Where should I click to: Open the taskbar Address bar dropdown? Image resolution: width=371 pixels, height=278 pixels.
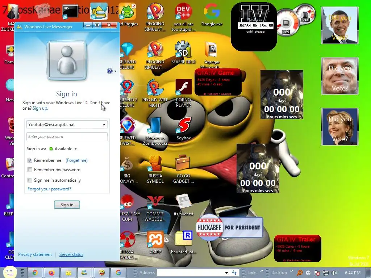coord(226,273)
